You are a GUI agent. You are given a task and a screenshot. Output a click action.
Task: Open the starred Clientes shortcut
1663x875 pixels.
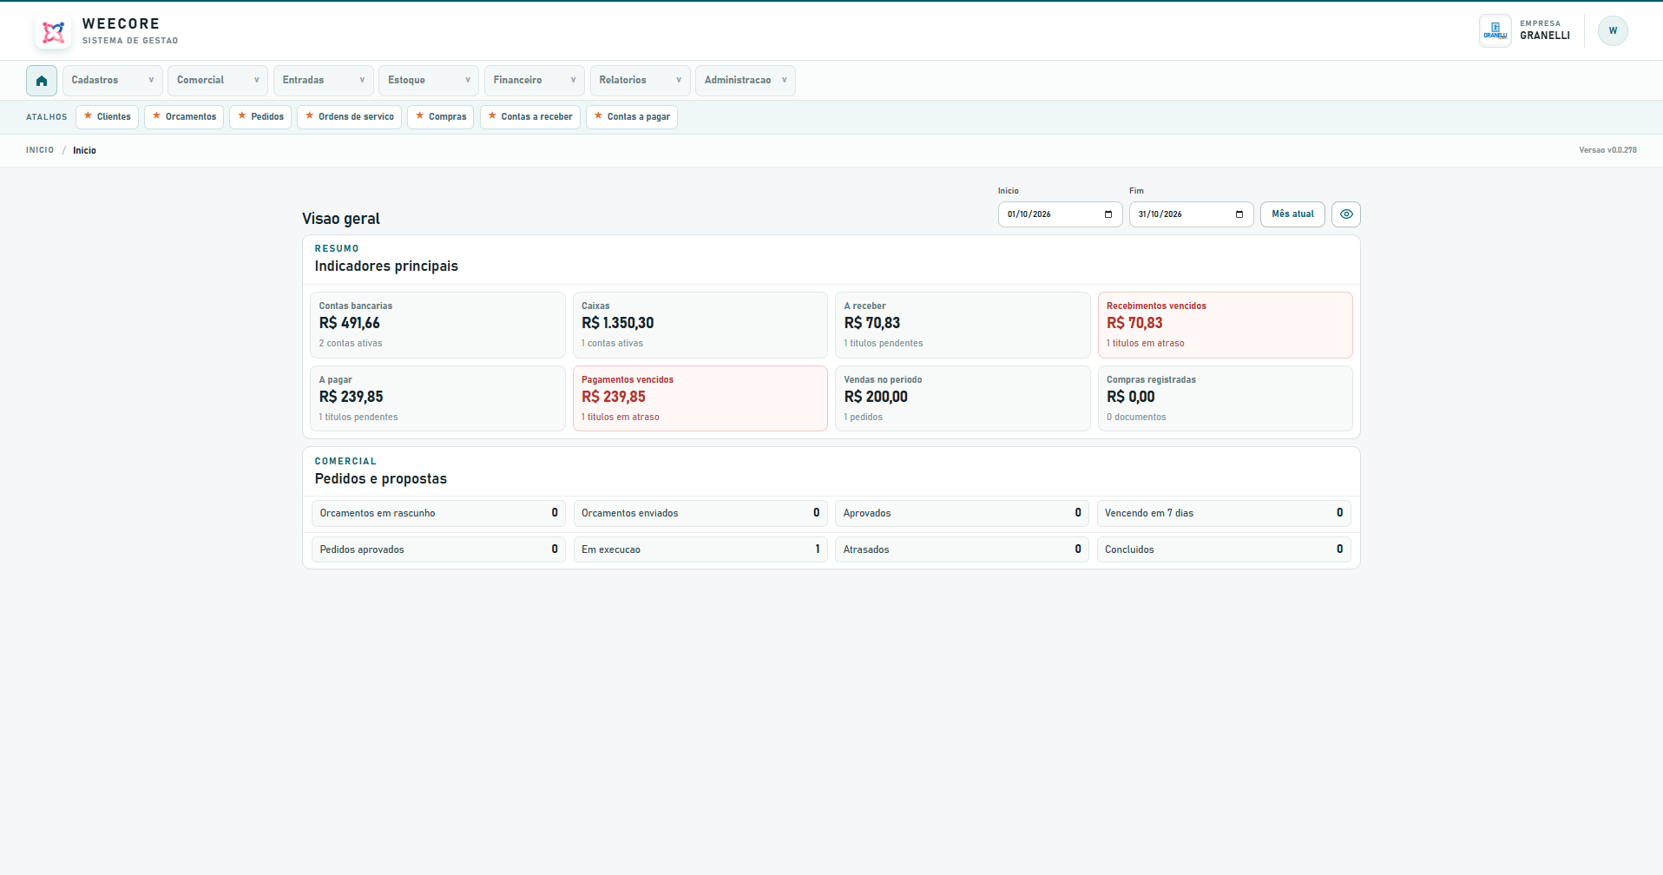pyautogui.click(x=107, y=117)
